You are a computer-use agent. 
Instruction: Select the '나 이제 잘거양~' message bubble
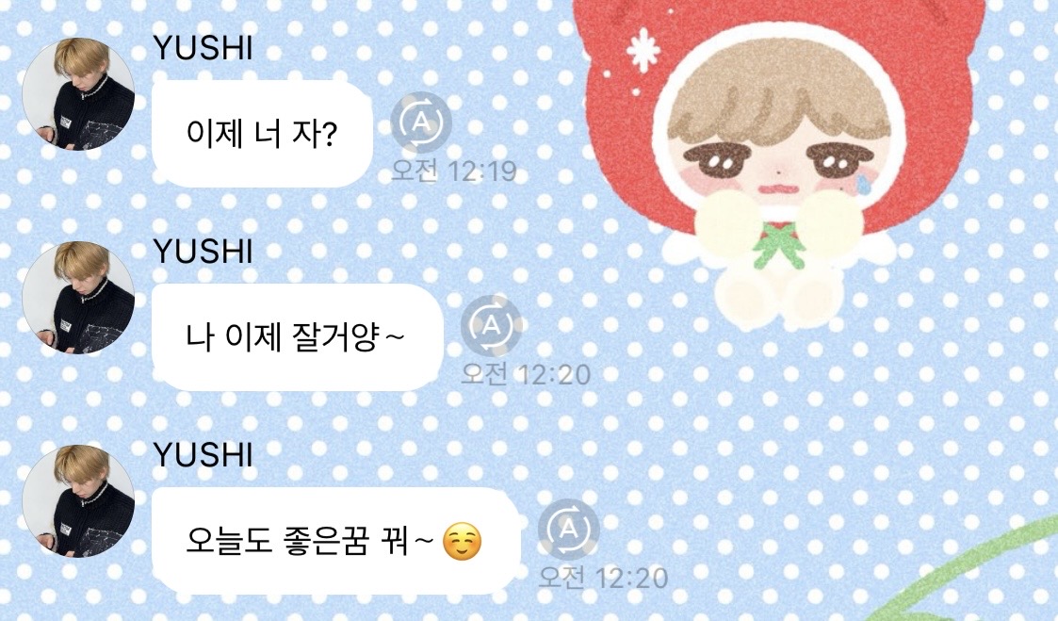click(x=298, y=336)
